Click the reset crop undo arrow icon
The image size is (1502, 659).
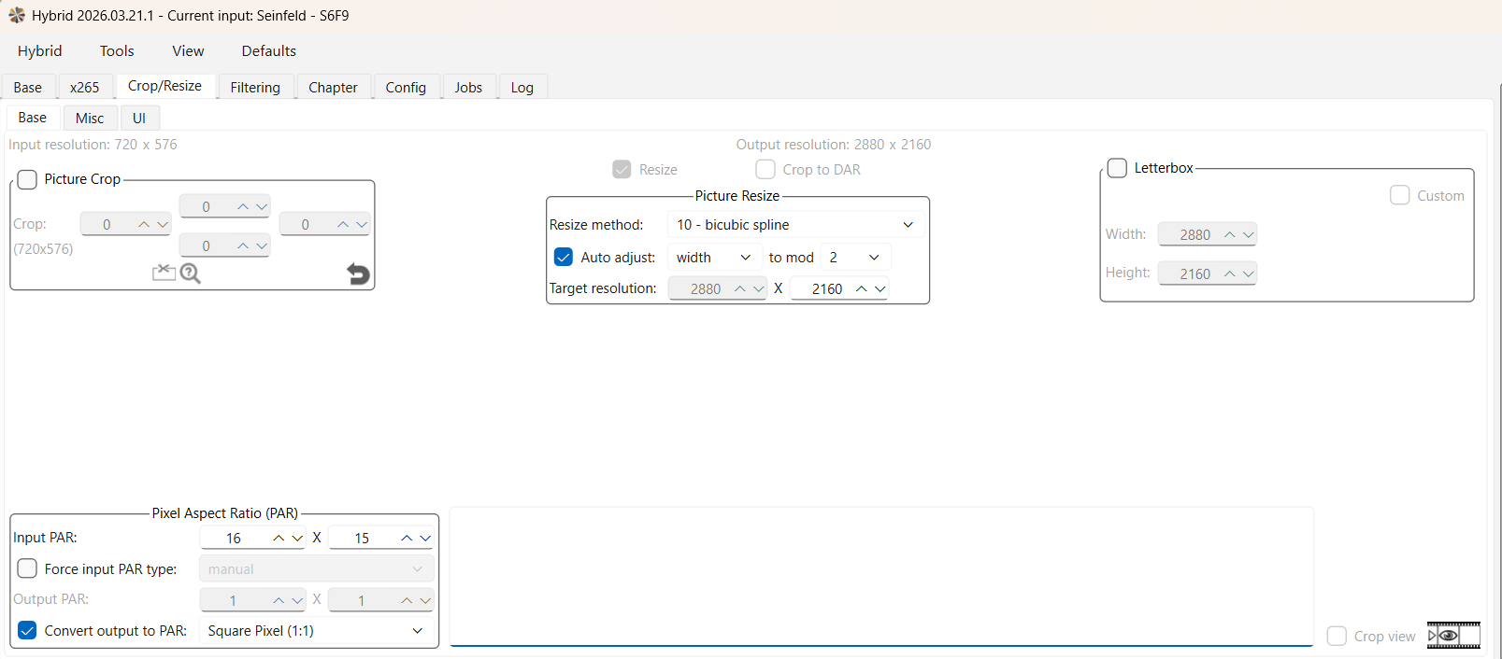[x=358, y=273]
